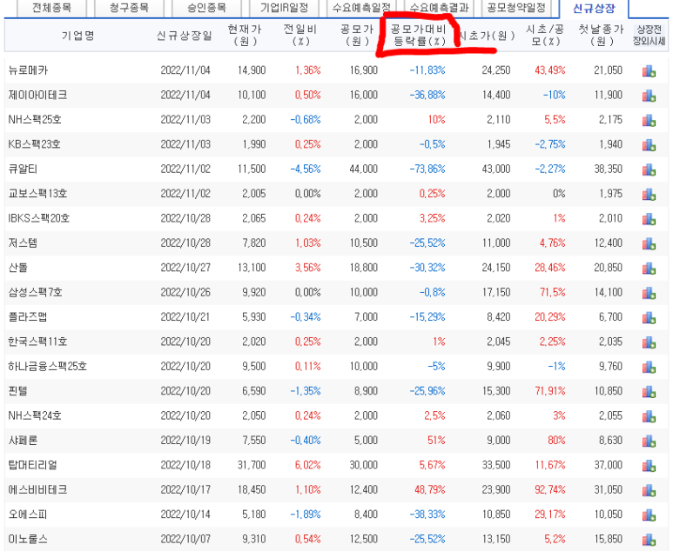The width and height of the screenshot is (673, 551).
Task: Click the 현재가(원) column header
Action: pos(245,35)
